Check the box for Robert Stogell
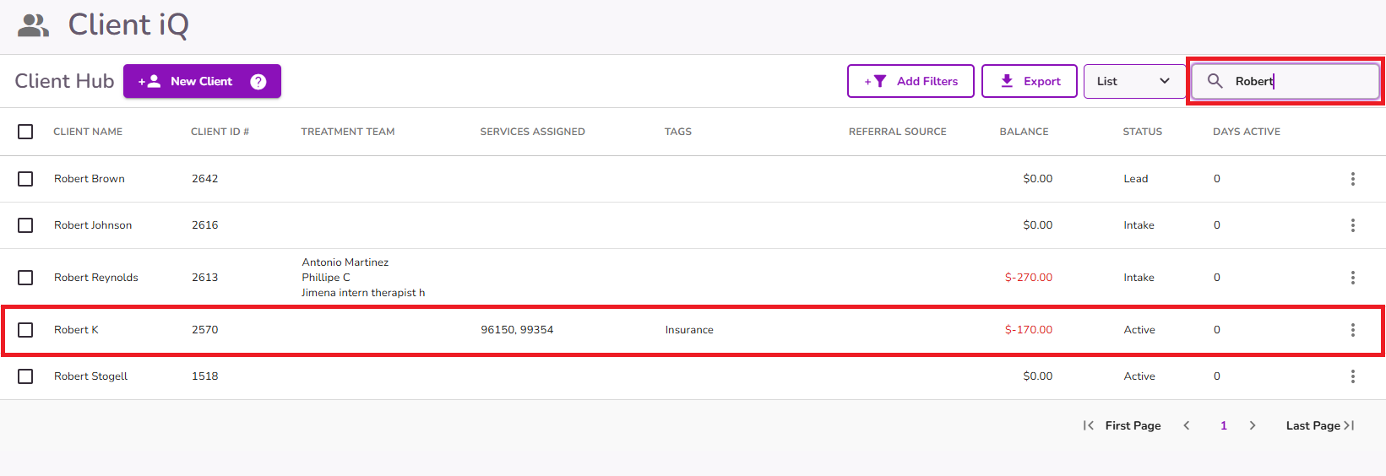Viewport: 1386px width, 476px height. pyautogui.click(x=25, y=376)
